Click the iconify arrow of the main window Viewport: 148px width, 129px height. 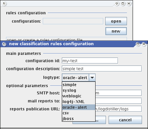pos(117,4)
